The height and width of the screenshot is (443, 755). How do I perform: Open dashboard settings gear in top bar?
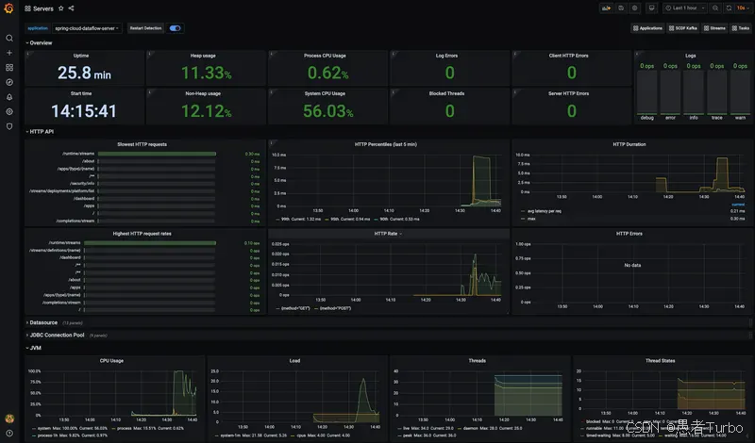coord(635,8)
